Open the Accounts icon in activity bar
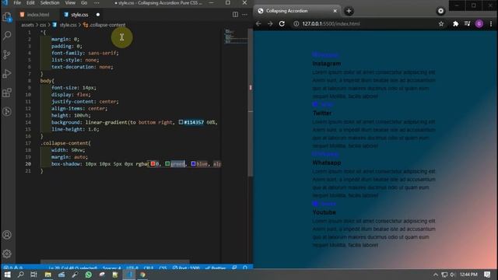The image size is (498, 280). click(x=7, y=235)
